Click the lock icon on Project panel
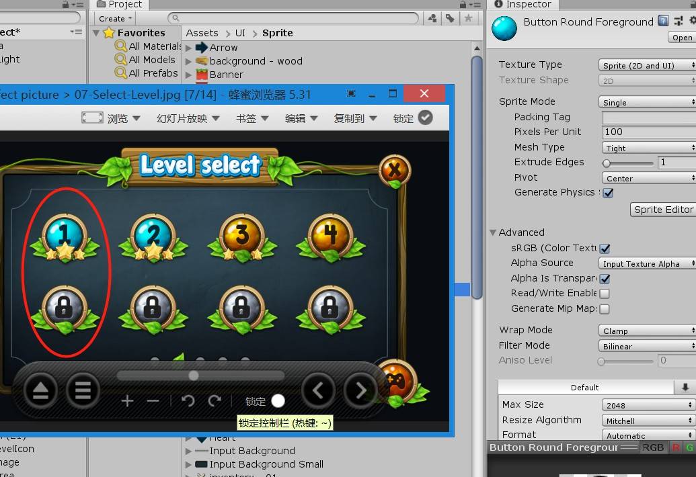 463,5
